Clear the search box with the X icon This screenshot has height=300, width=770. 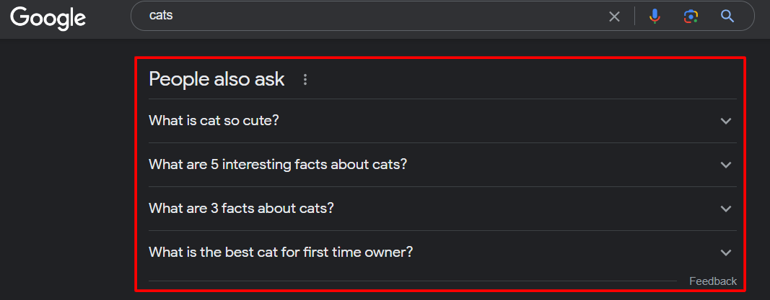click(x=614, y=17)
